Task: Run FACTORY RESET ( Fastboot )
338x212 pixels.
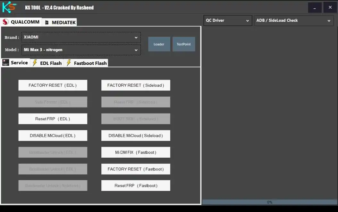Action: 136,169
